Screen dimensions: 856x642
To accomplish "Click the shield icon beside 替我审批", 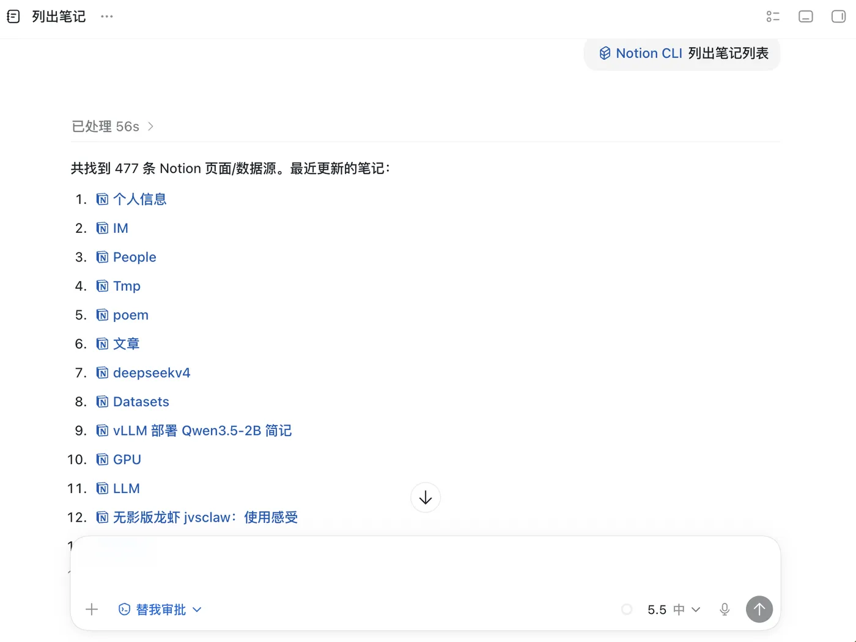I will pyautogui.click(x=124, y=609).
